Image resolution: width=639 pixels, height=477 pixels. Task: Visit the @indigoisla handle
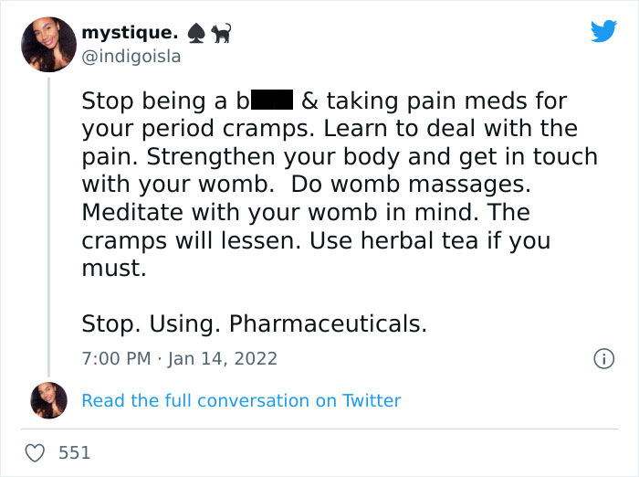[x=131, y=57]
